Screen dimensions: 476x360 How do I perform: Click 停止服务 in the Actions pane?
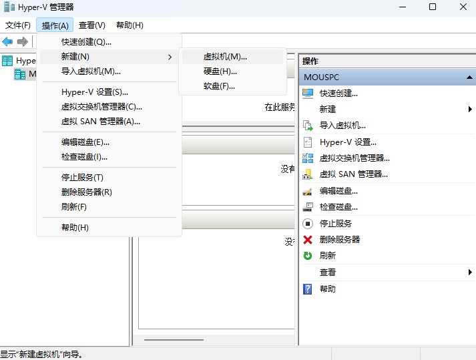pos(335,224)
